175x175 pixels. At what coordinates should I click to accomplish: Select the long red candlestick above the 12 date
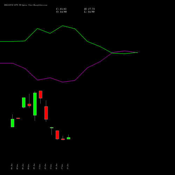tap(46, 113)
